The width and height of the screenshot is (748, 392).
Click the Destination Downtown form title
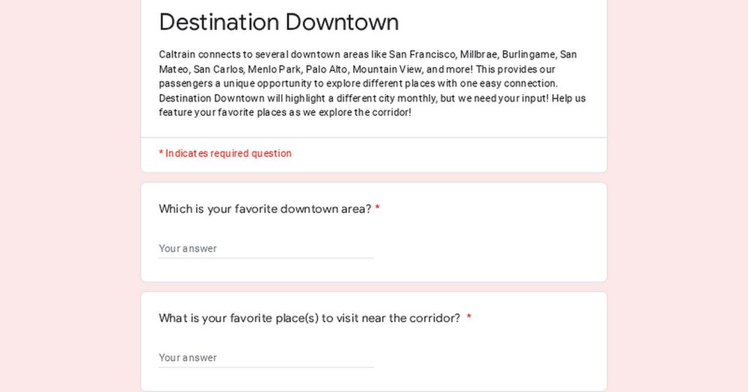click(x=278, y=22)
